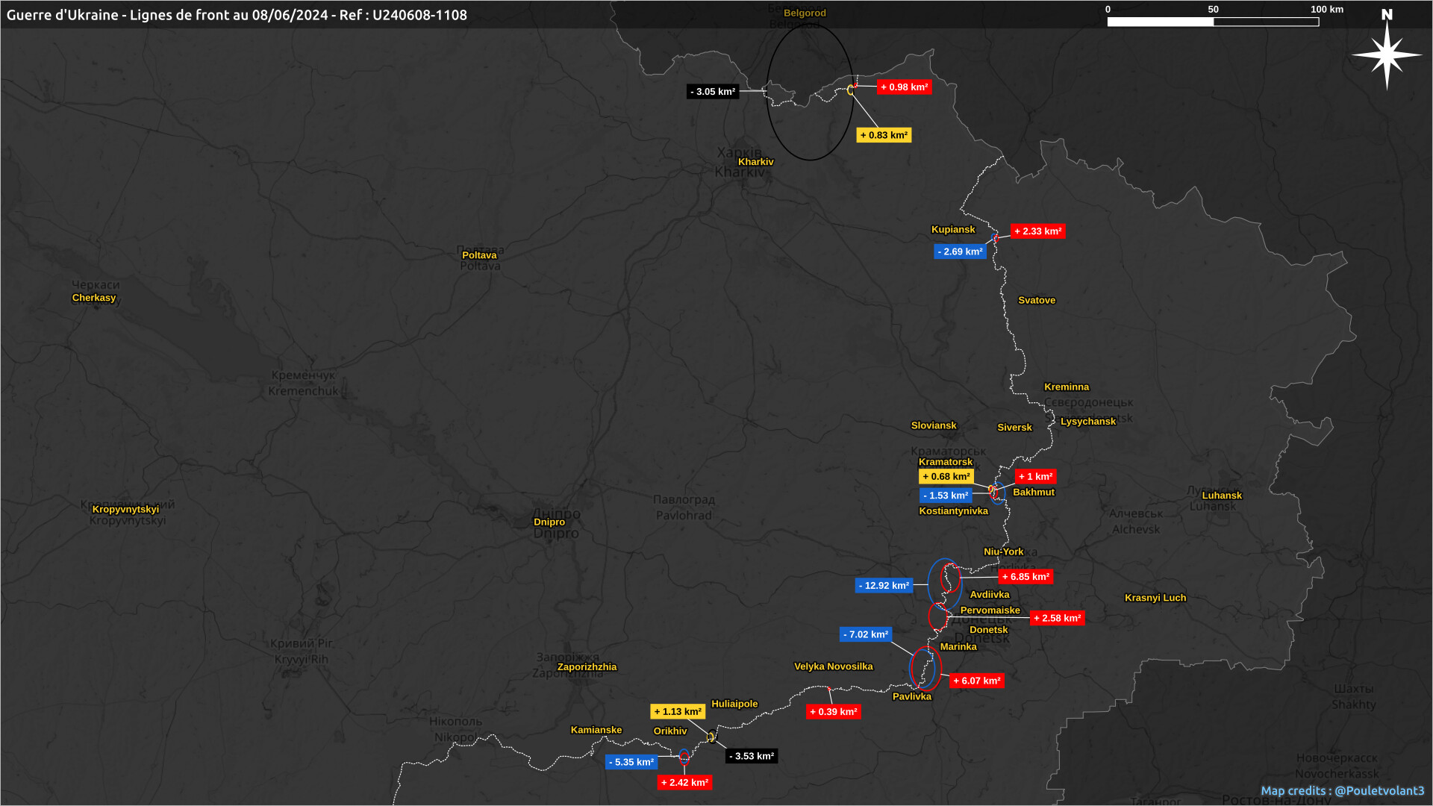The width and height of the screenshot is (1433, 806).
Task: Select the '+ 0.98 km²' red label
Action: (904, 87)
